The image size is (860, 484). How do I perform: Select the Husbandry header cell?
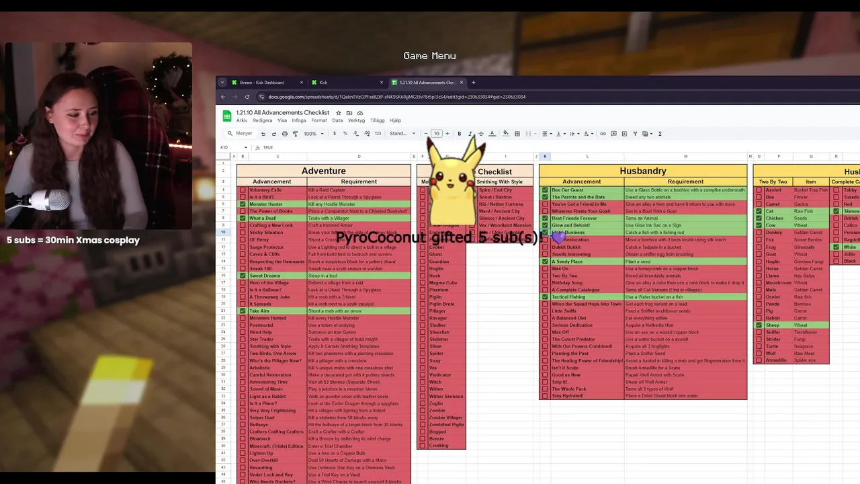click(x=643, y=171)
